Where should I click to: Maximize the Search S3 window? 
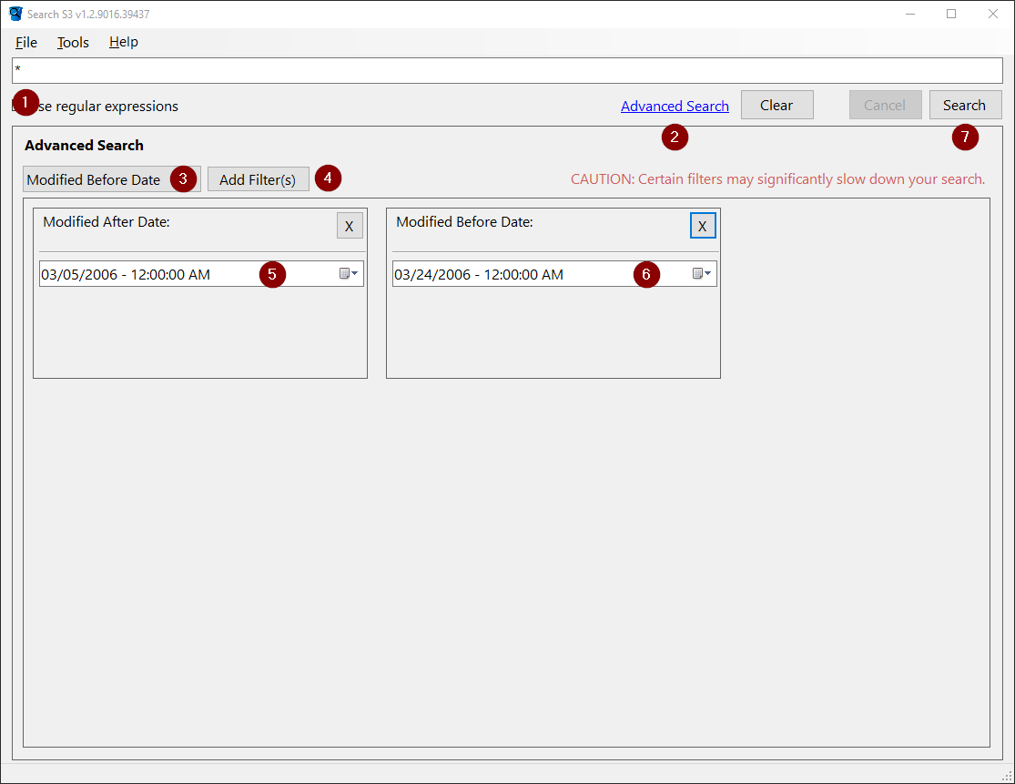coord(951,14)
